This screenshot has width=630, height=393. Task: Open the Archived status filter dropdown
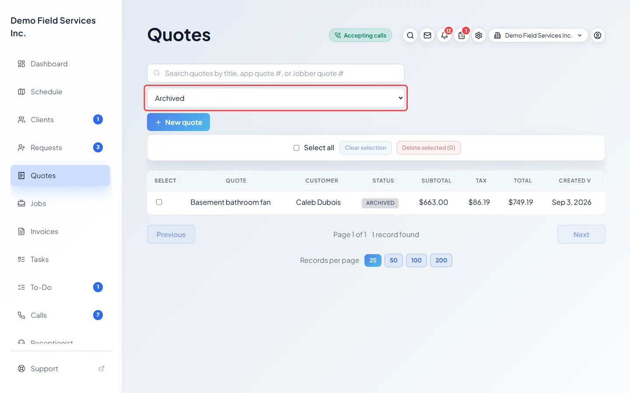click(276, 98)
